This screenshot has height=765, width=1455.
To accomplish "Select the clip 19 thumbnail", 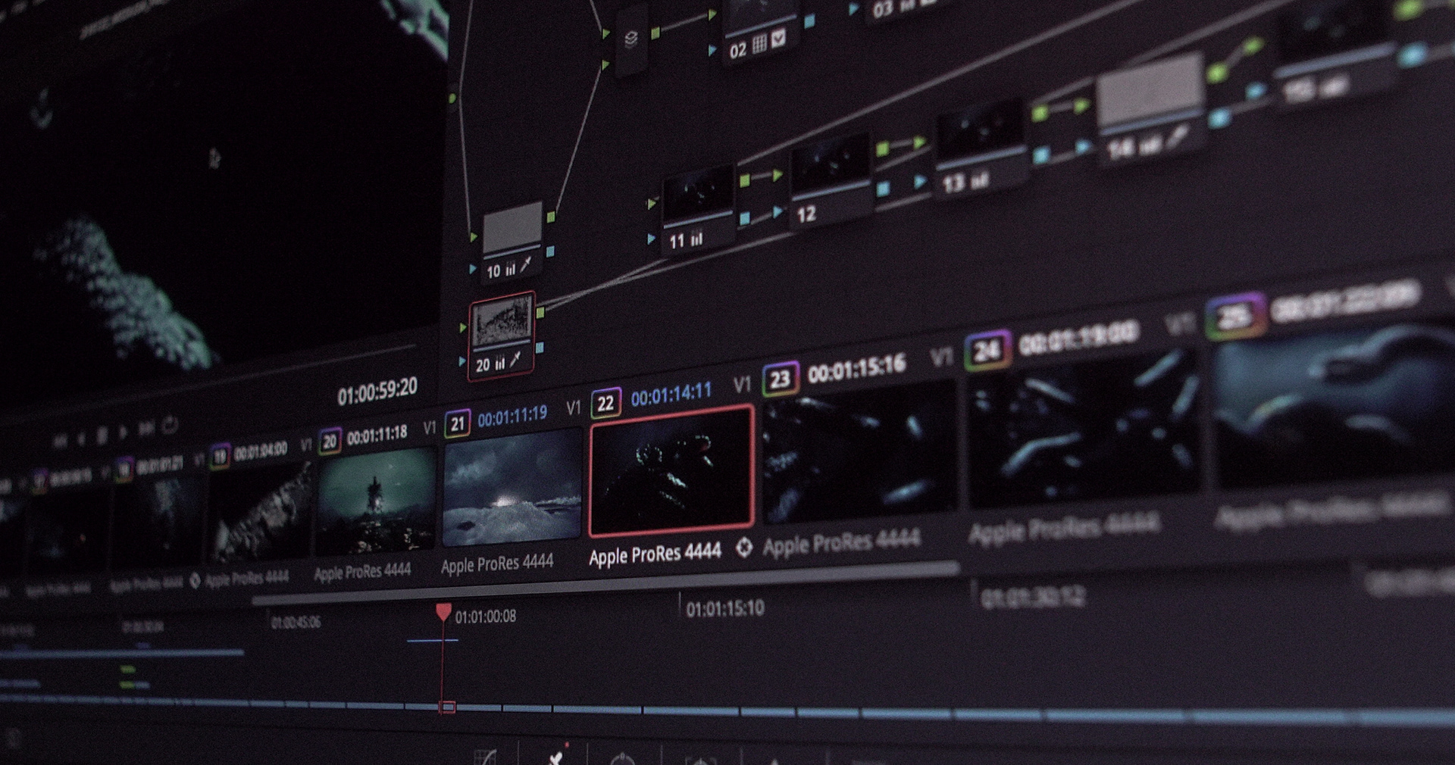I will click(260, 512).
